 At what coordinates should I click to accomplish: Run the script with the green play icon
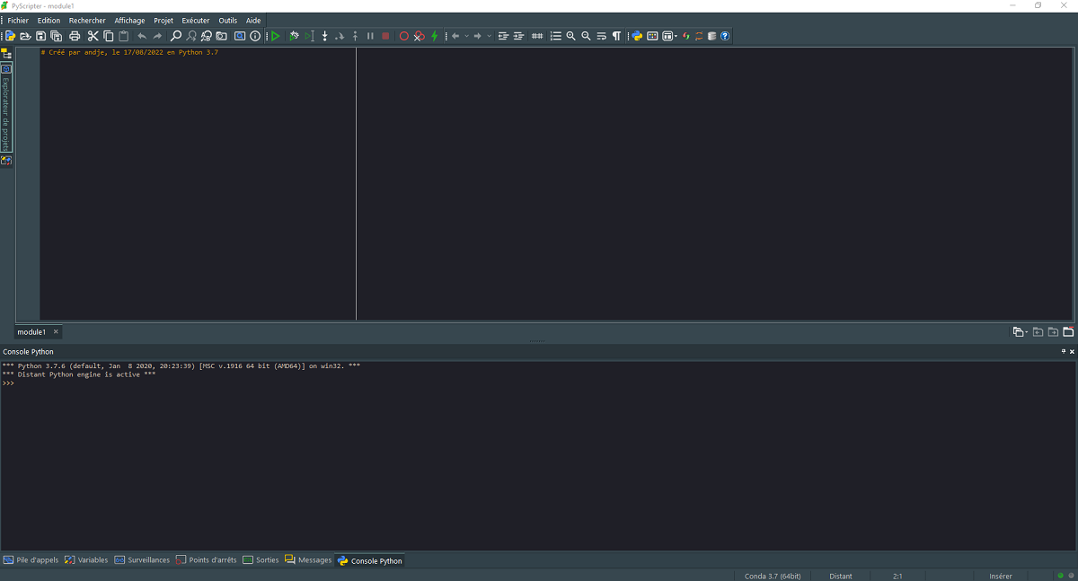276,36
